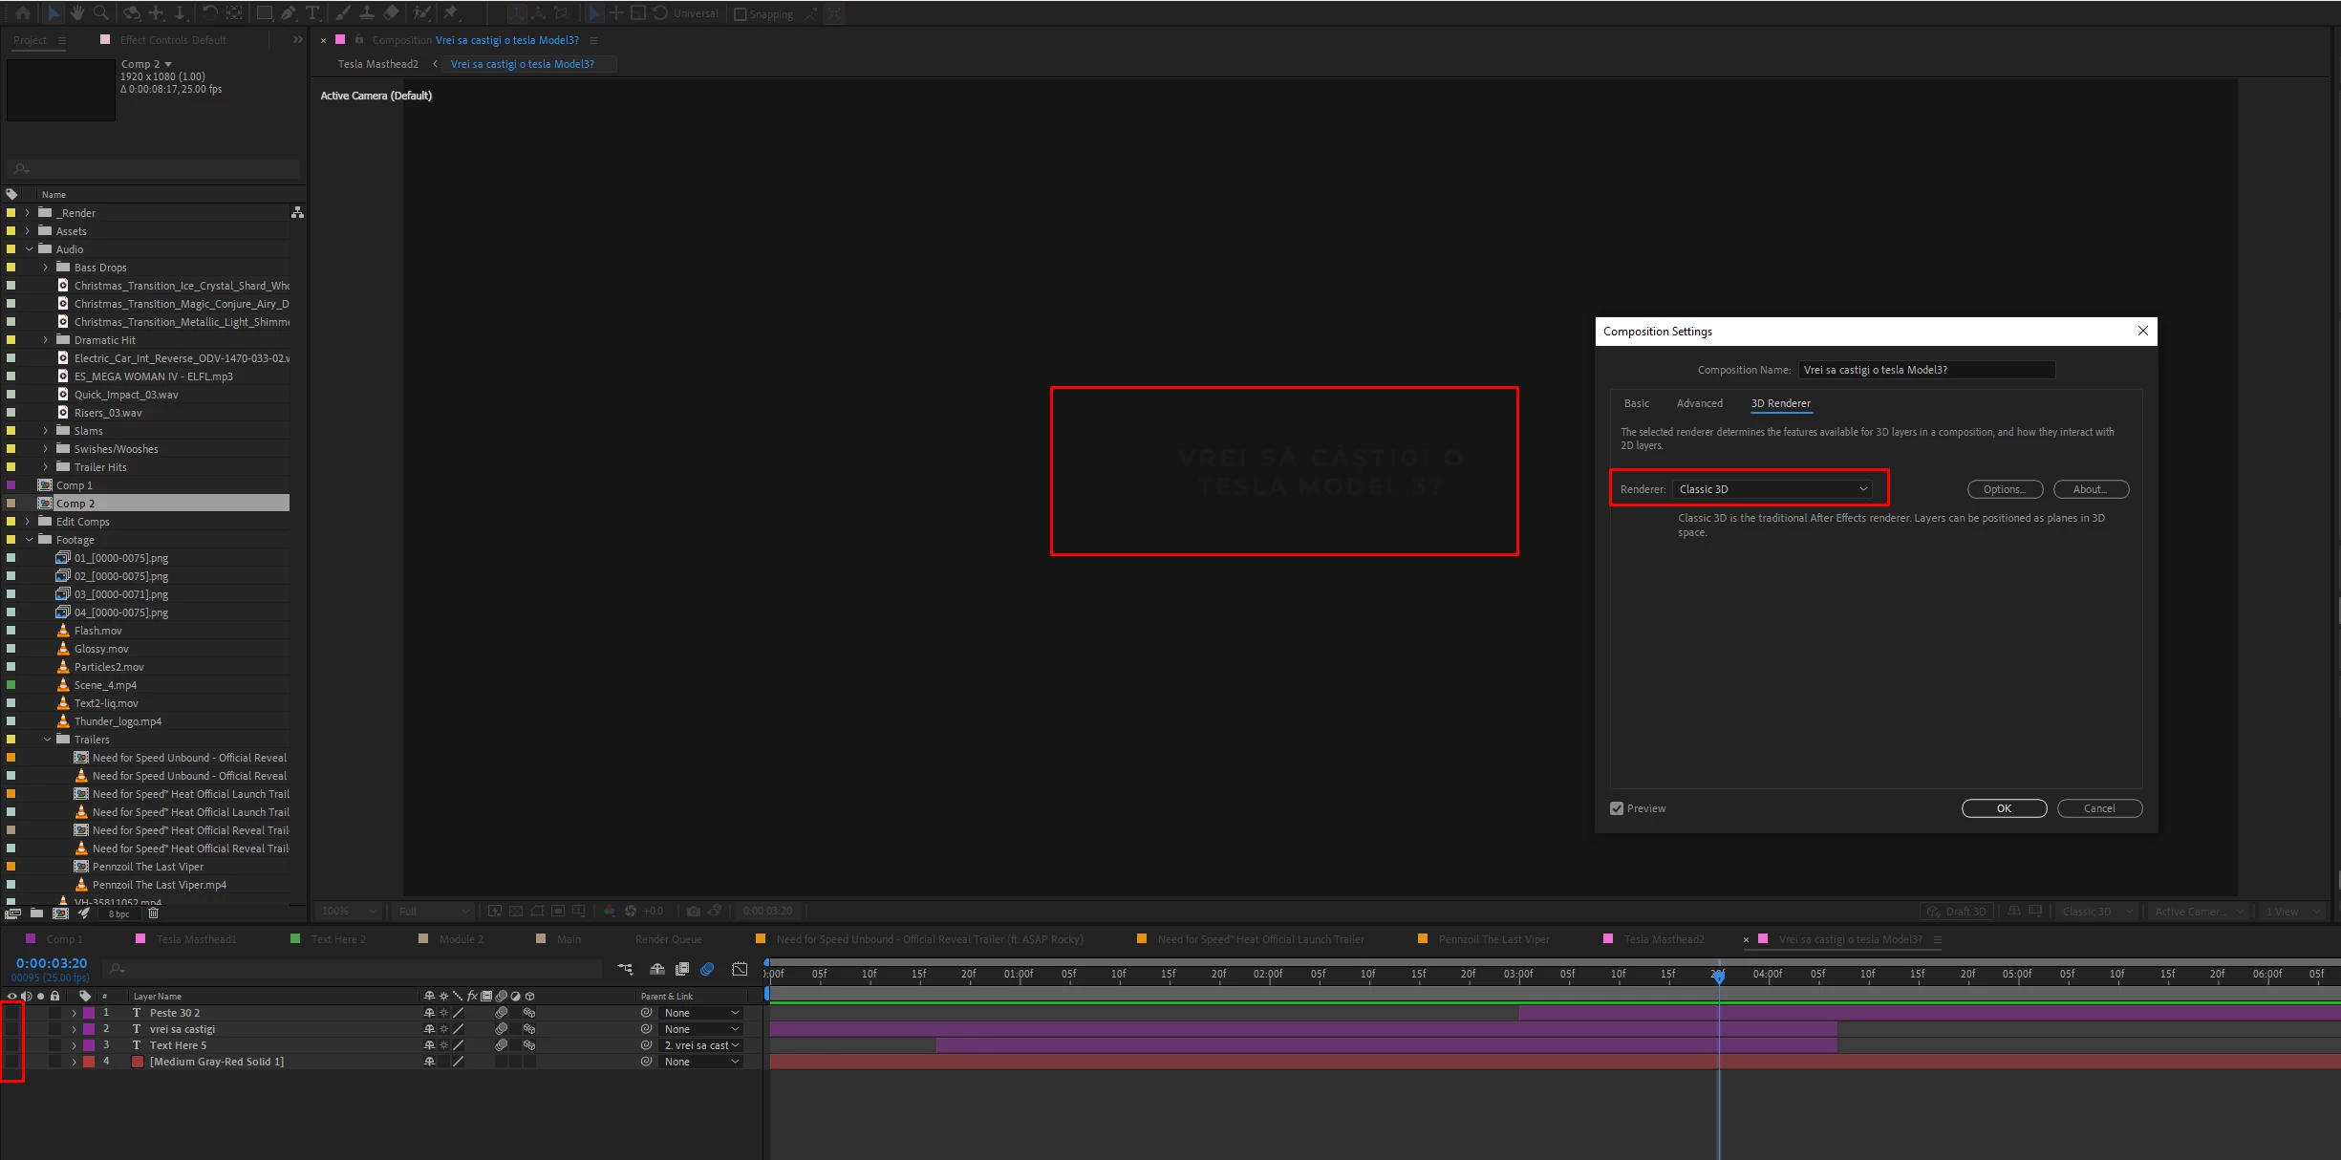The image size is (2341, 1160).
Task: Show the Peste 30 2 layer
Action: (x=12, y=1013)
